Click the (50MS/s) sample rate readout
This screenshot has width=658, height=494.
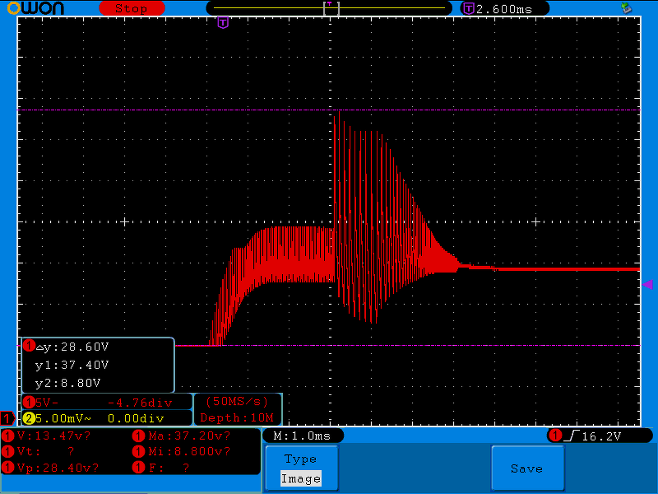237,401
